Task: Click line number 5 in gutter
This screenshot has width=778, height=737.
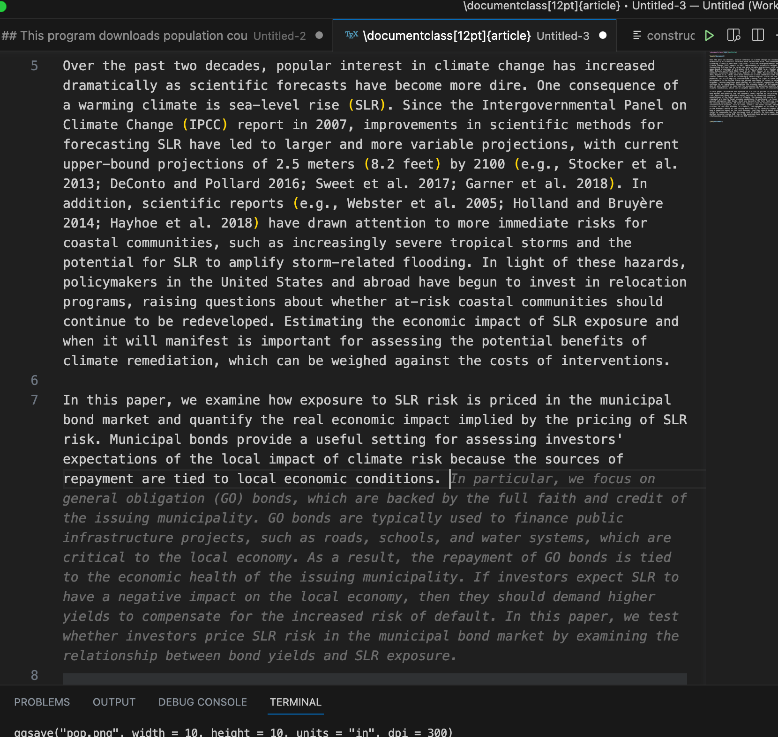Action: click(x=34, y=66)
